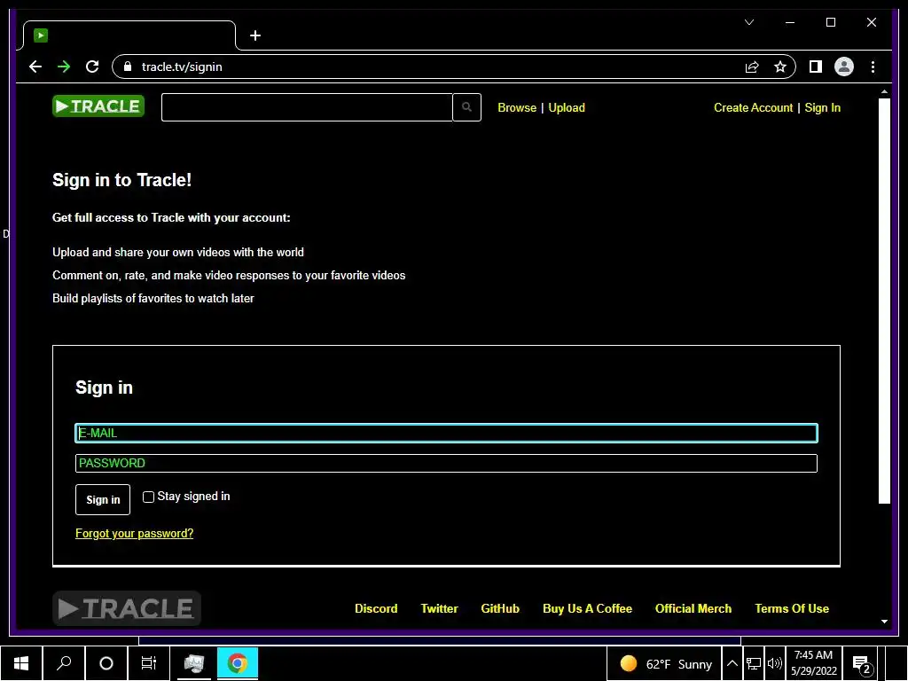Open the weather widget showing 62°F Sunny
The width and height of the screenshot is (908, 681).
tap(665, 663)
